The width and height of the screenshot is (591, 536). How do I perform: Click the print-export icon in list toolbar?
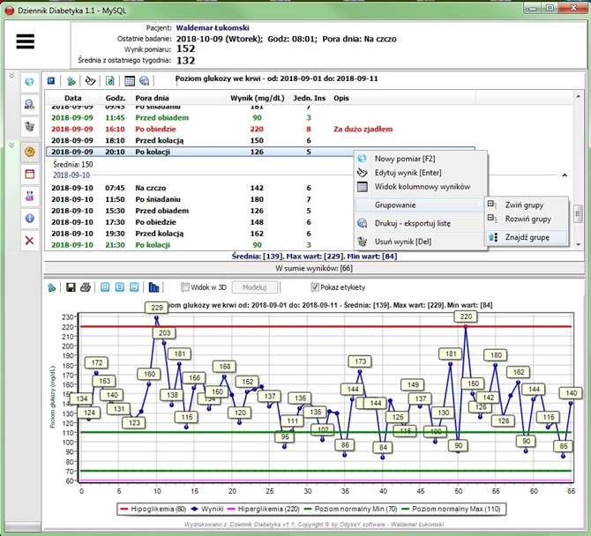pyautogui.click(x=145, y=80)
